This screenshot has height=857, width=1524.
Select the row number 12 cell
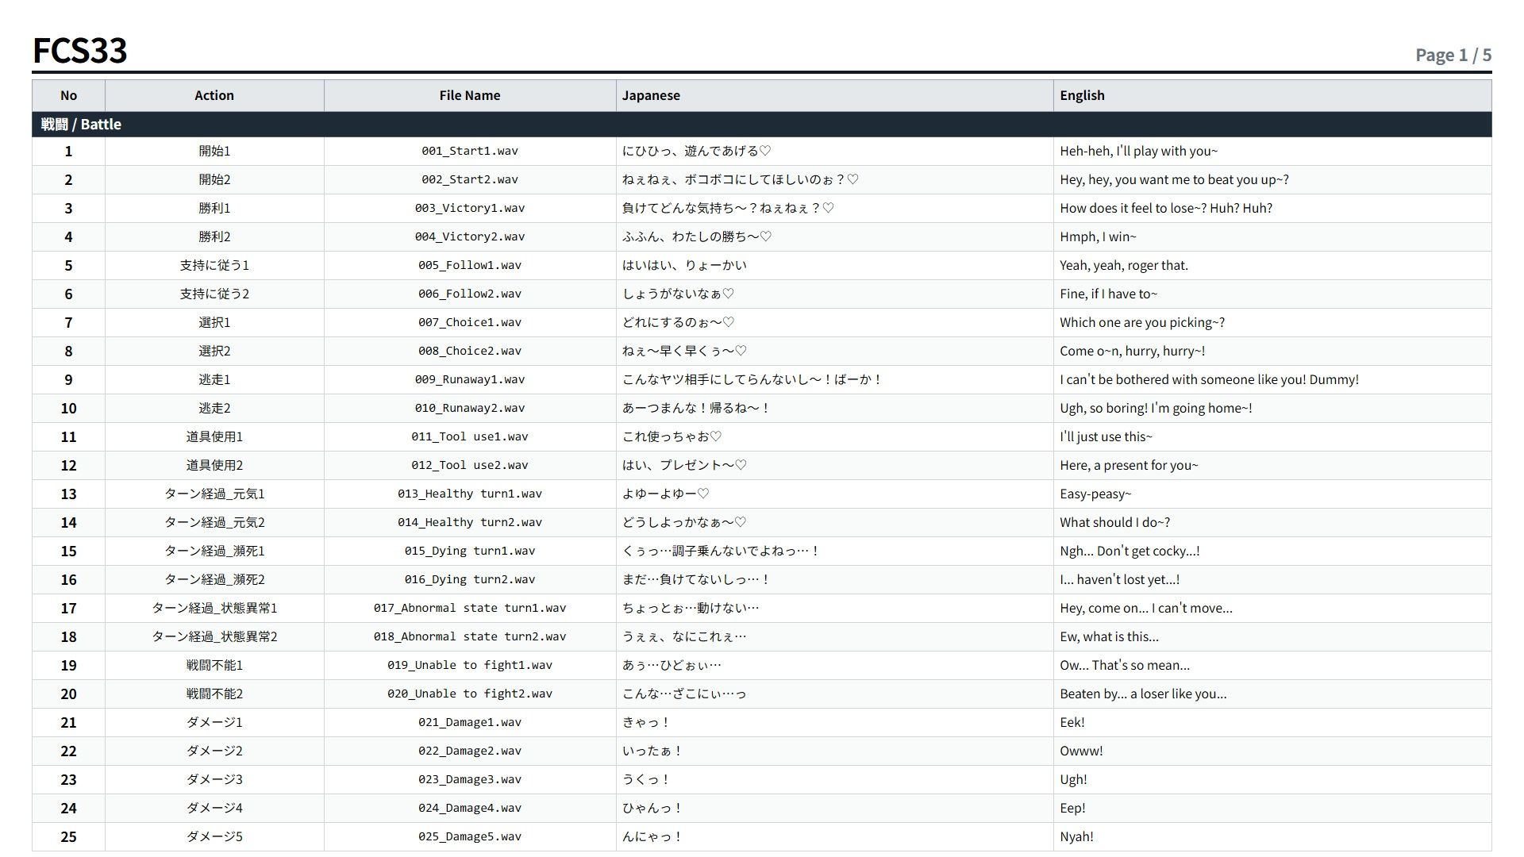[x=68, y=465]
